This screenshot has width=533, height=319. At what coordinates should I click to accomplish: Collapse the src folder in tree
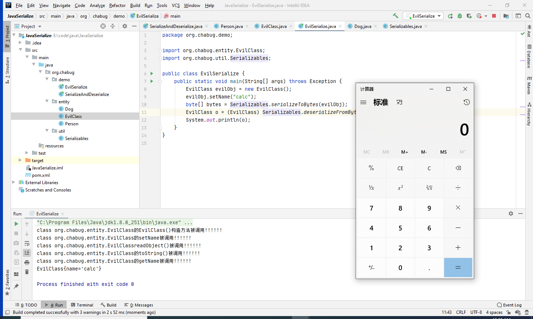(x=21, y=50)
